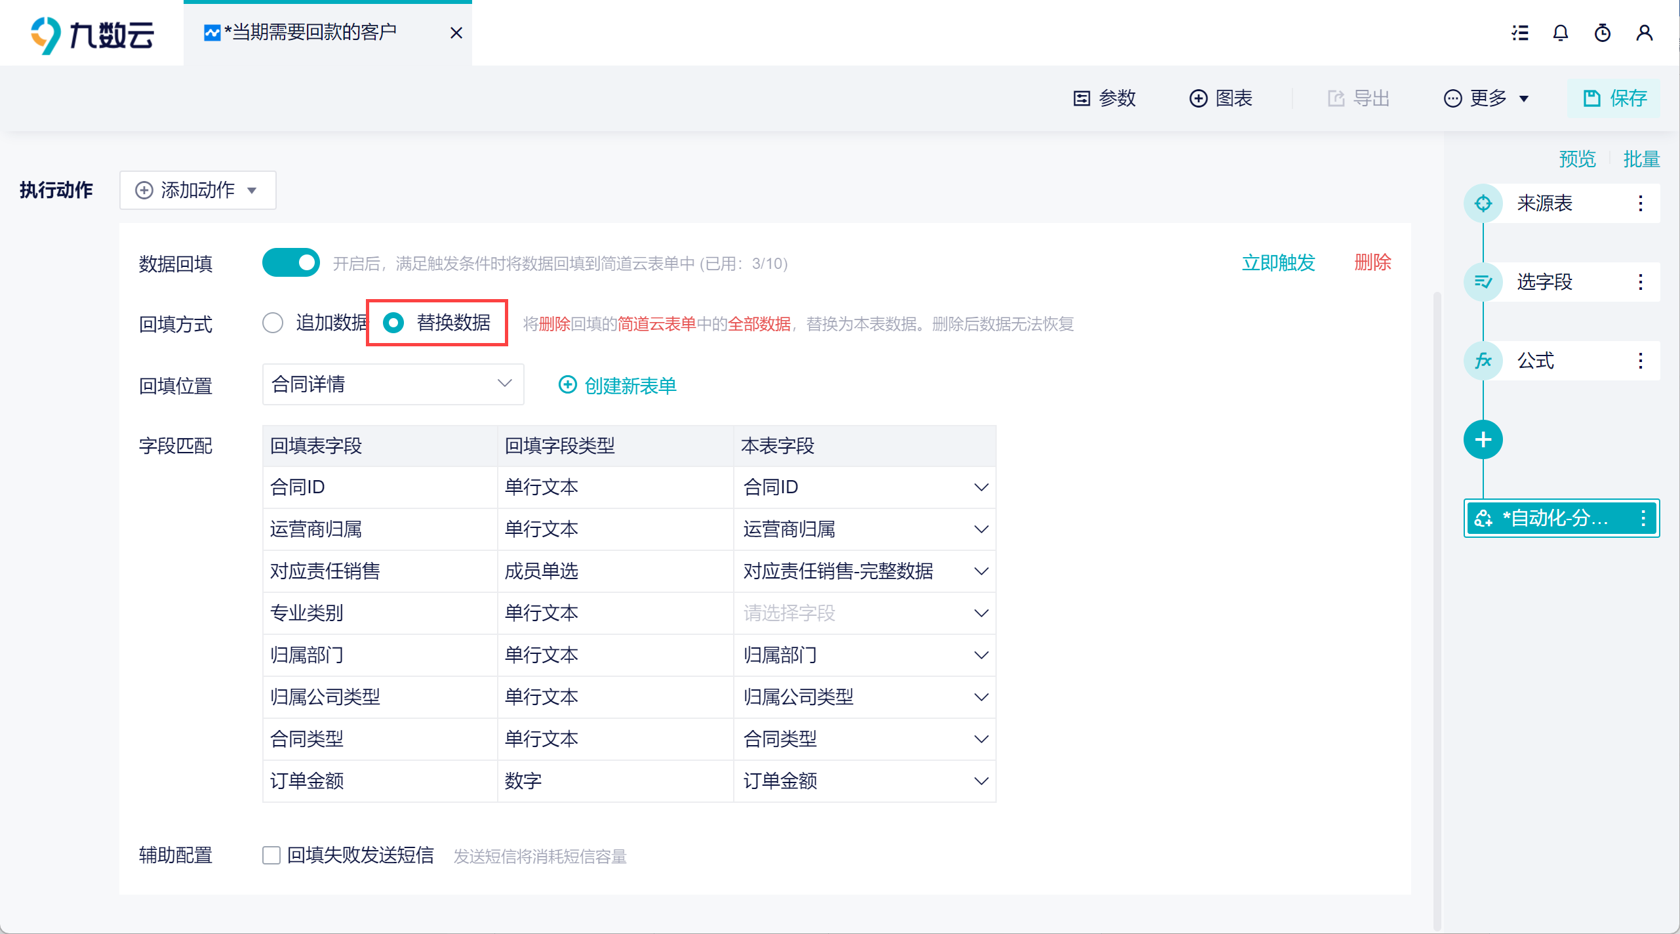Open three-dot menu of 公式 step
This screenshot has width=1680, height=934.
[x=1640, y=361]
